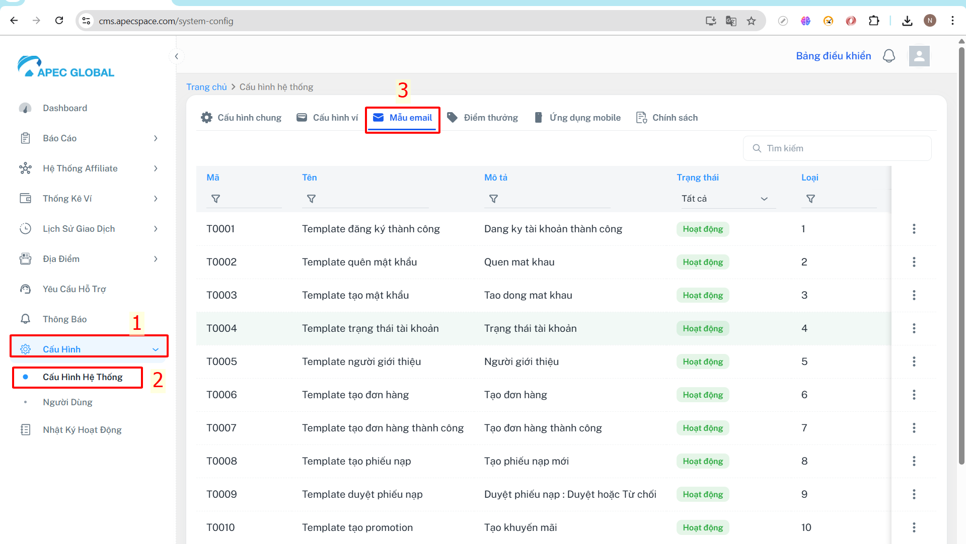
Task: Click the browser address bar URL
Action: (x=166, y=21)
